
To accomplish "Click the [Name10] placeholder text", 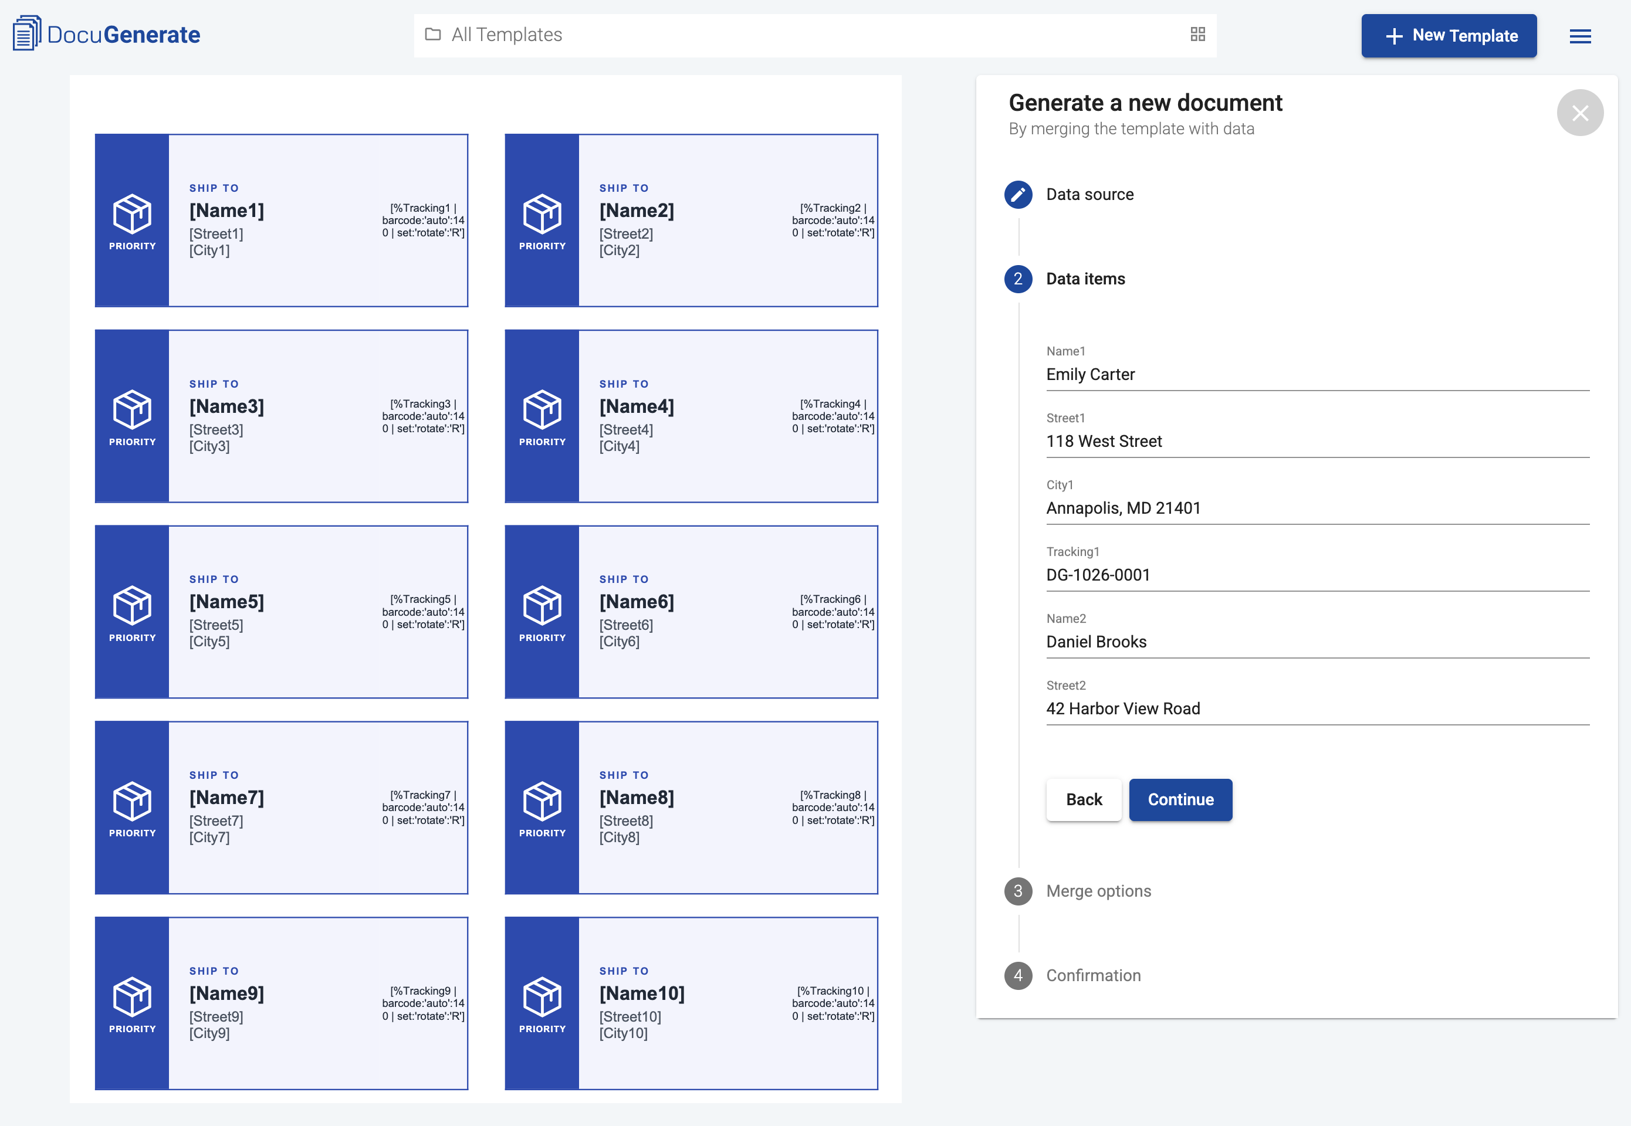I will coord(641,993).
